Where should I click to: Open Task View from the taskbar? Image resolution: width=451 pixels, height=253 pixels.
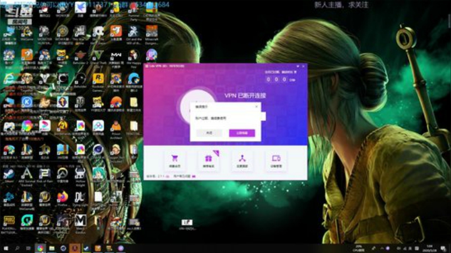click(28, 248)
